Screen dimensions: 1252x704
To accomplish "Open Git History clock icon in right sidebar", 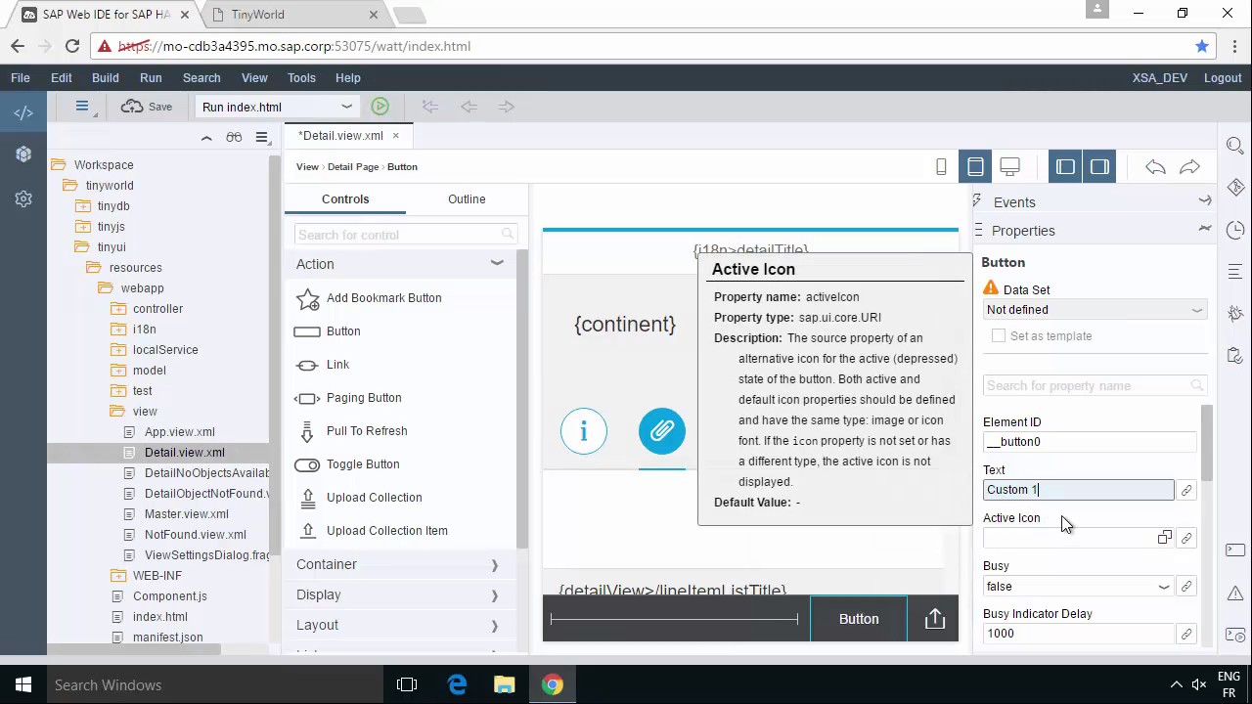I will [1235, 230].
